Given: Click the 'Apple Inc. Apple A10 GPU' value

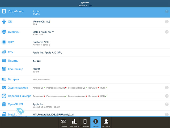Looking at the screenshot, I should 48,53.
